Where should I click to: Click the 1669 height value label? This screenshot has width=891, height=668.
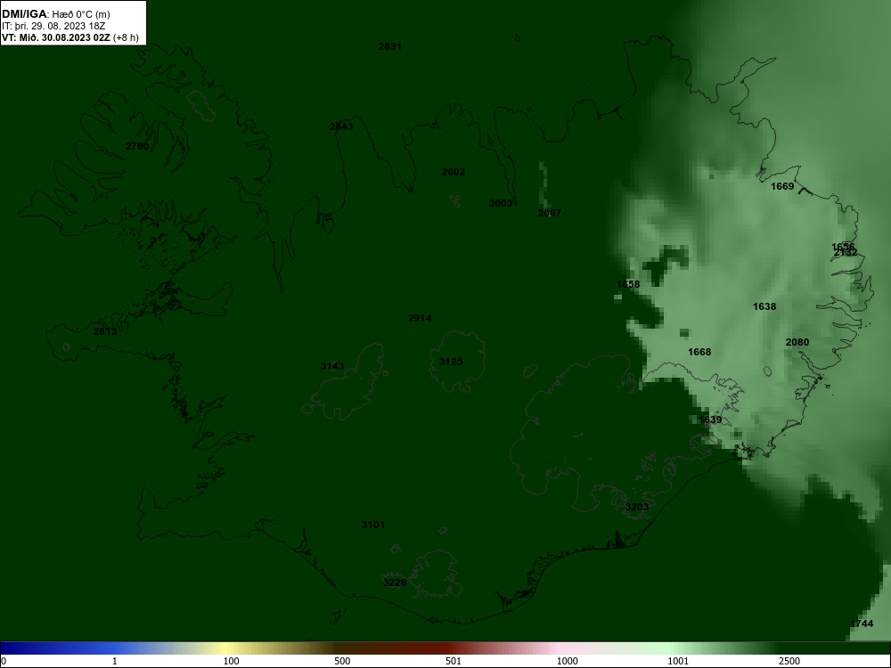pyautogui.click(x=782, y=186)
